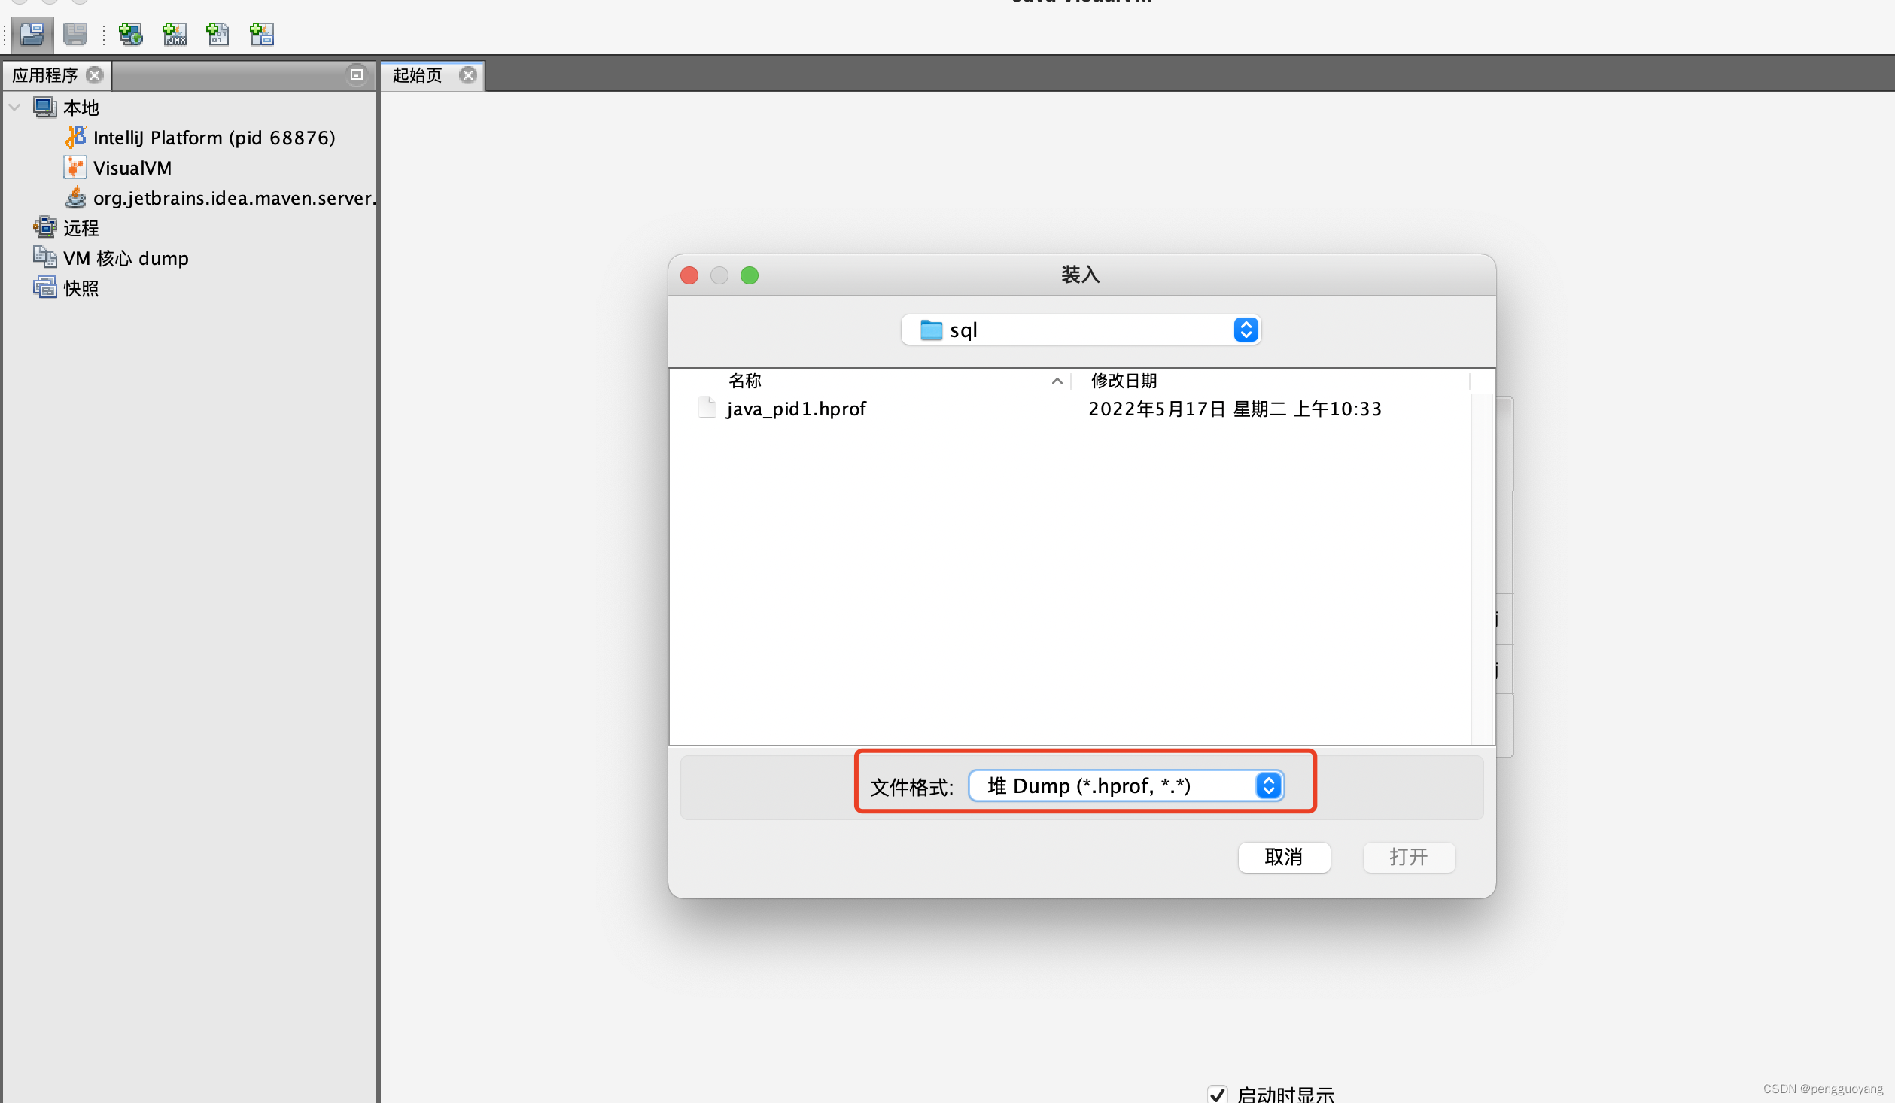Click the Save snapshot toolbar icon
Viewport: 1895px width, 1103px height.
74,34
